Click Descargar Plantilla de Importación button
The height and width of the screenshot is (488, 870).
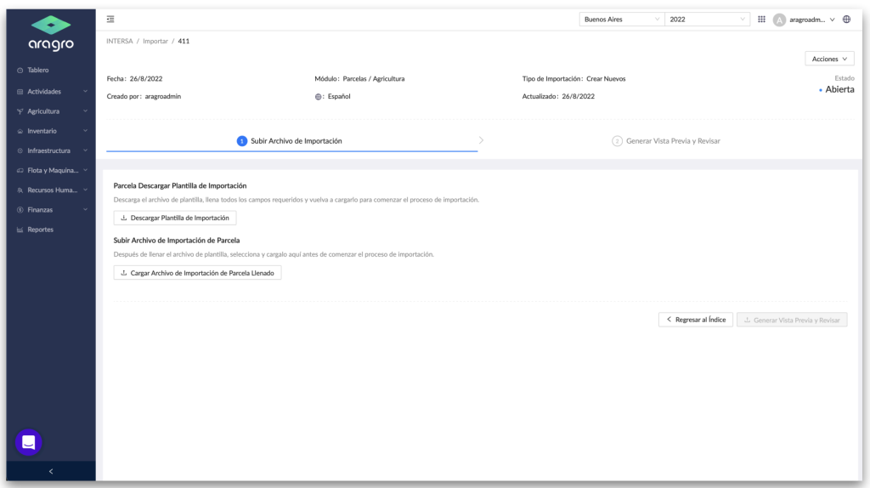(x=175, y=218)
